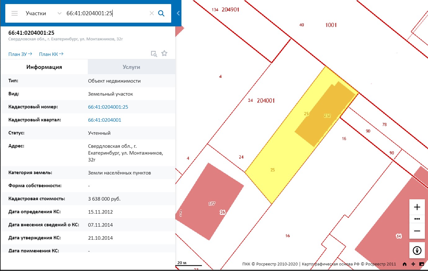The height and width of the screenshot is (271, 428).
Task: Open the hamburger menu in search bar
Action: 15,13
